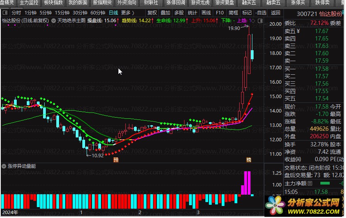Viewport: 346px width, 218px height.
Task: Click the 委比 value 72.12%
Action: tap(319, 23)
